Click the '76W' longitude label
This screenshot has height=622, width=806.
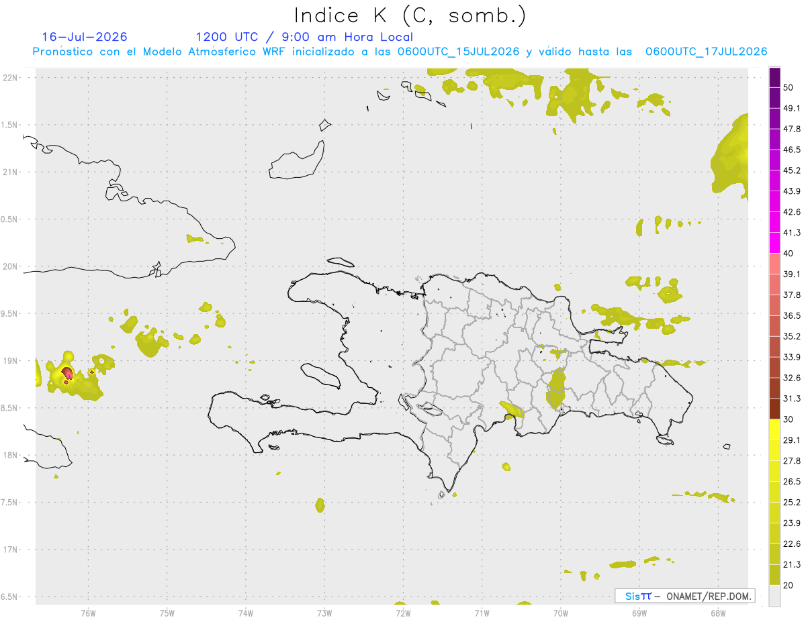tap(88, 613)
